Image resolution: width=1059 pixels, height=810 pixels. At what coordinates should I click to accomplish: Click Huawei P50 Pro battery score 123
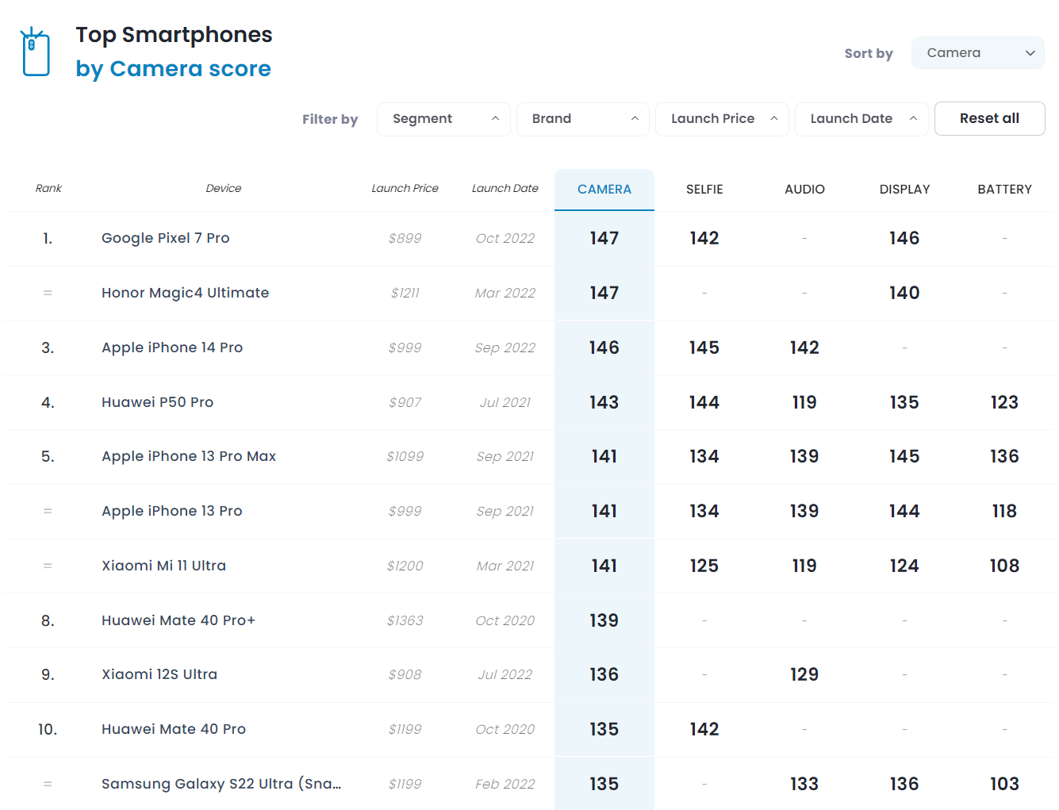coord(1004,402)
